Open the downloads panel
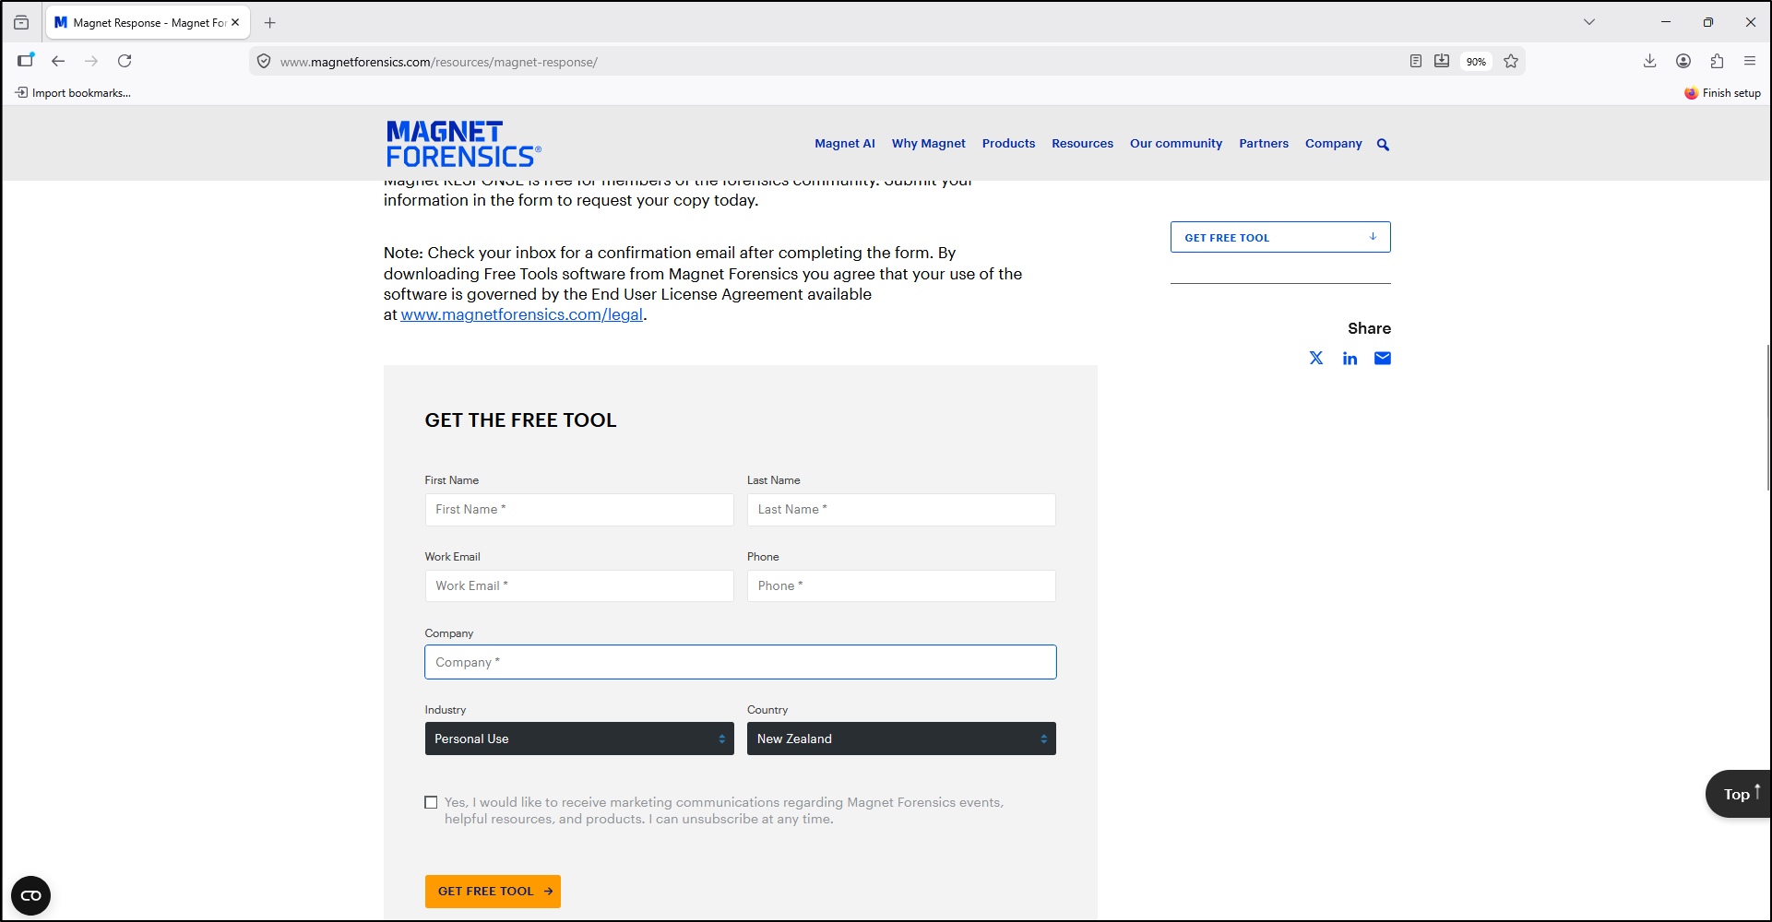 coord(1650,61)
